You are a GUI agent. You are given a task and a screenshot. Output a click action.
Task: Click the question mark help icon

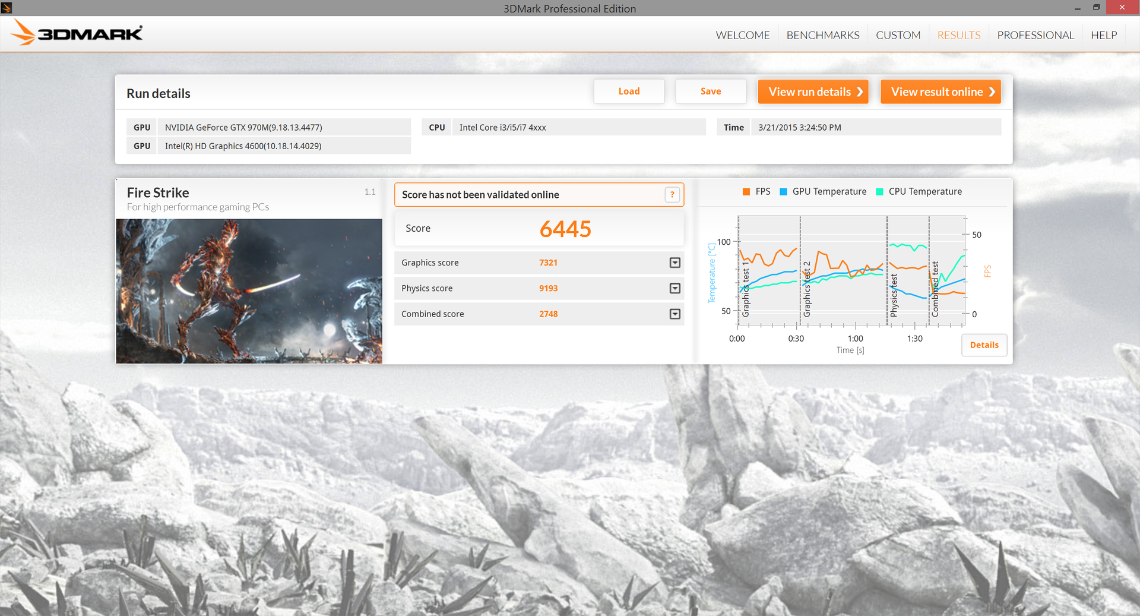click(x=672, y=195)
